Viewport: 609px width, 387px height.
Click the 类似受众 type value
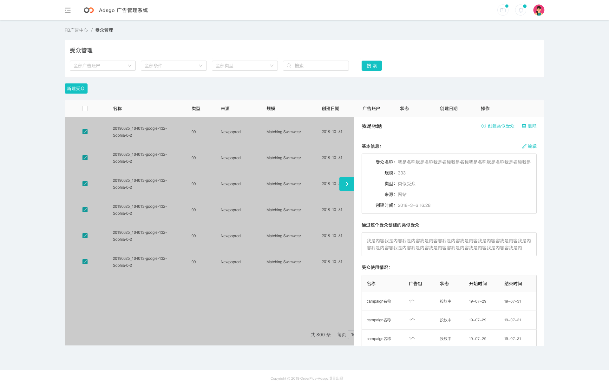407,184
